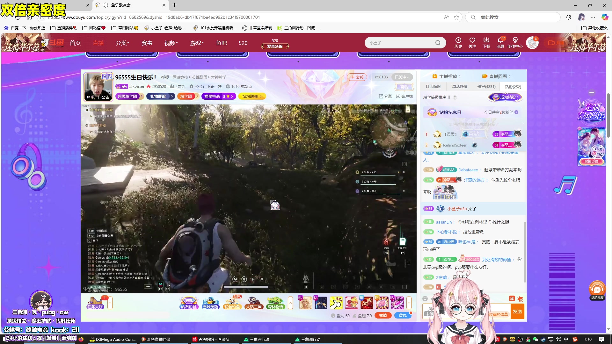Send the yellow duck gift
612x344 pixels.
pos(351,303)
